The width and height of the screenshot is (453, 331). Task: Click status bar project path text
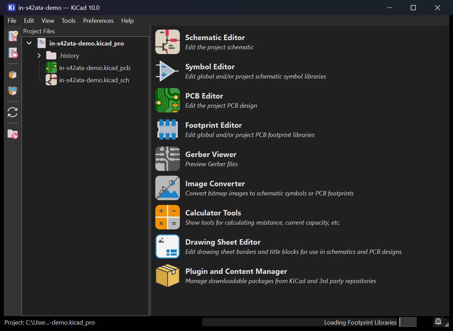coord(49,322)
